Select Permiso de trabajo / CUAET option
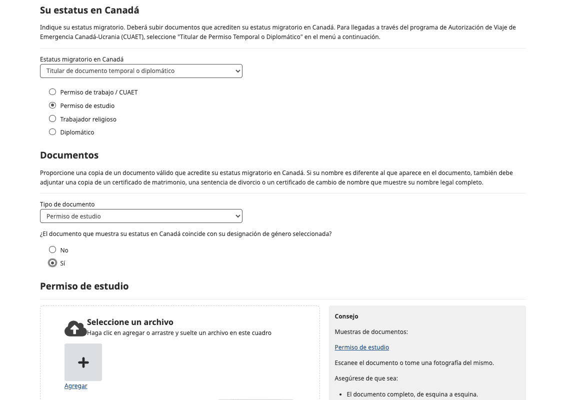 [x=52, y=92]
